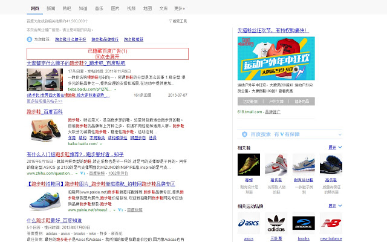Screen dimensions: 387x242
Task: Expand the arrow next to www.zhihu.com URL
Action: point(76,174)
